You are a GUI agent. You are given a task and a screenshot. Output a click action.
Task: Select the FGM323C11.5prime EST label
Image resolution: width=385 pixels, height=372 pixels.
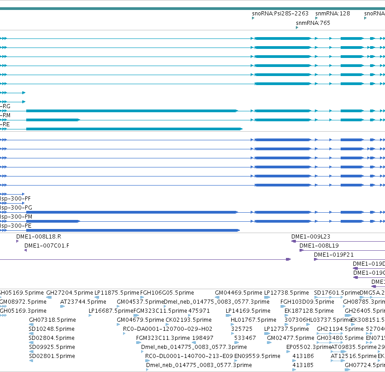click(160, 311)
